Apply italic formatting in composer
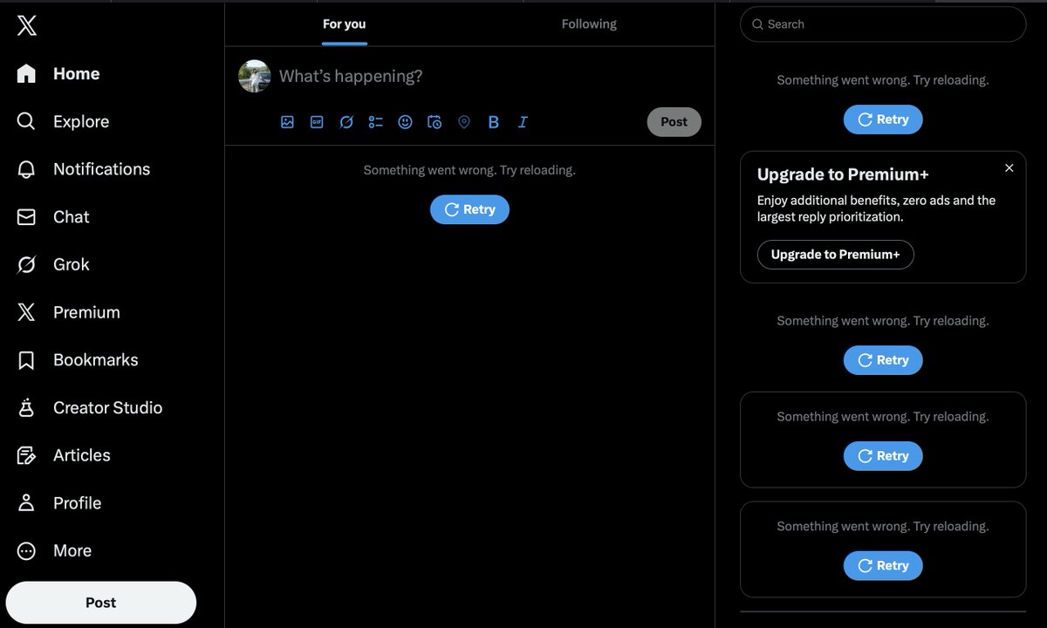This screenshot has width=1047, height=628. click(523, 122)
